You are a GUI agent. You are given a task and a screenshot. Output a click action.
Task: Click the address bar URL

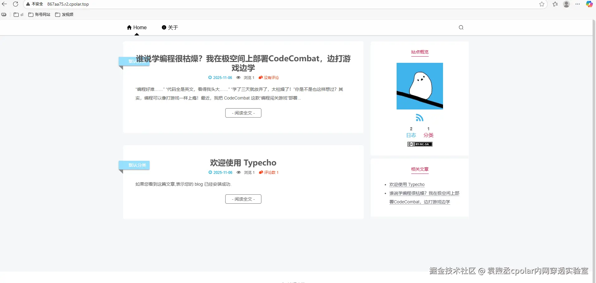(68, 4)
